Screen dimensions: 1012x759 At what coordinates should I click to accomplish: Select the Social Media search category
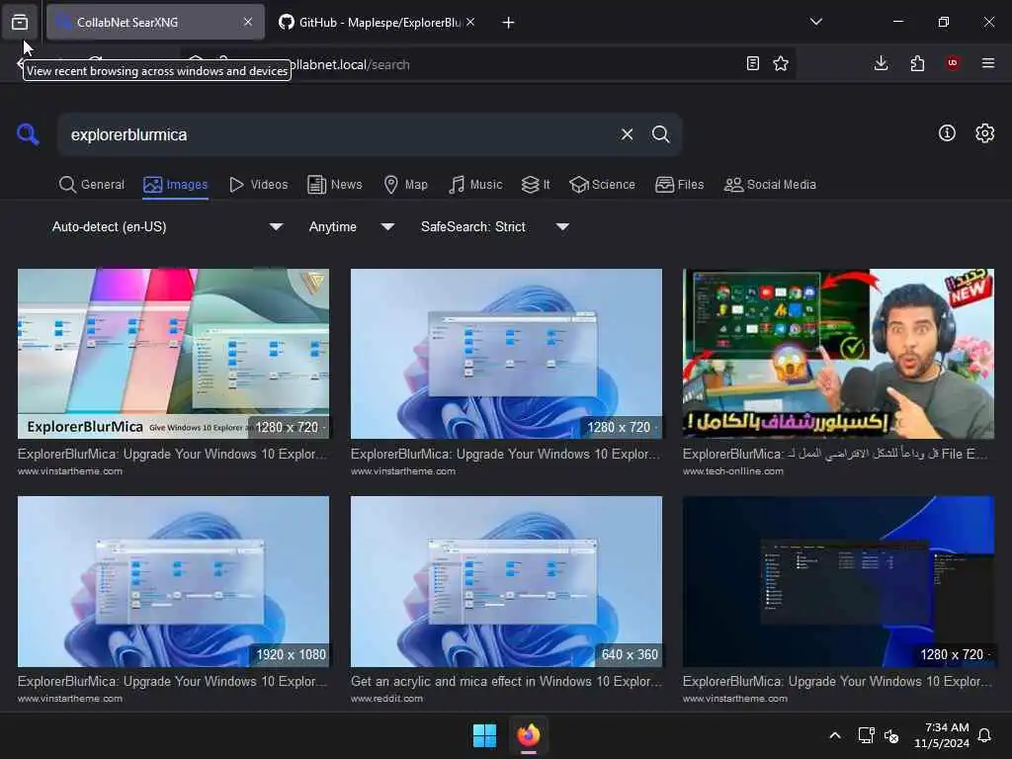click(770, 185)
